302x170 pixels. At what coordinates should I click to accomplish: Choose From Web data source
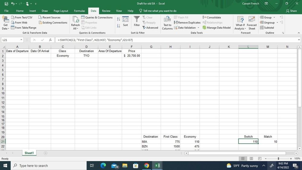[x=19, y=23]
